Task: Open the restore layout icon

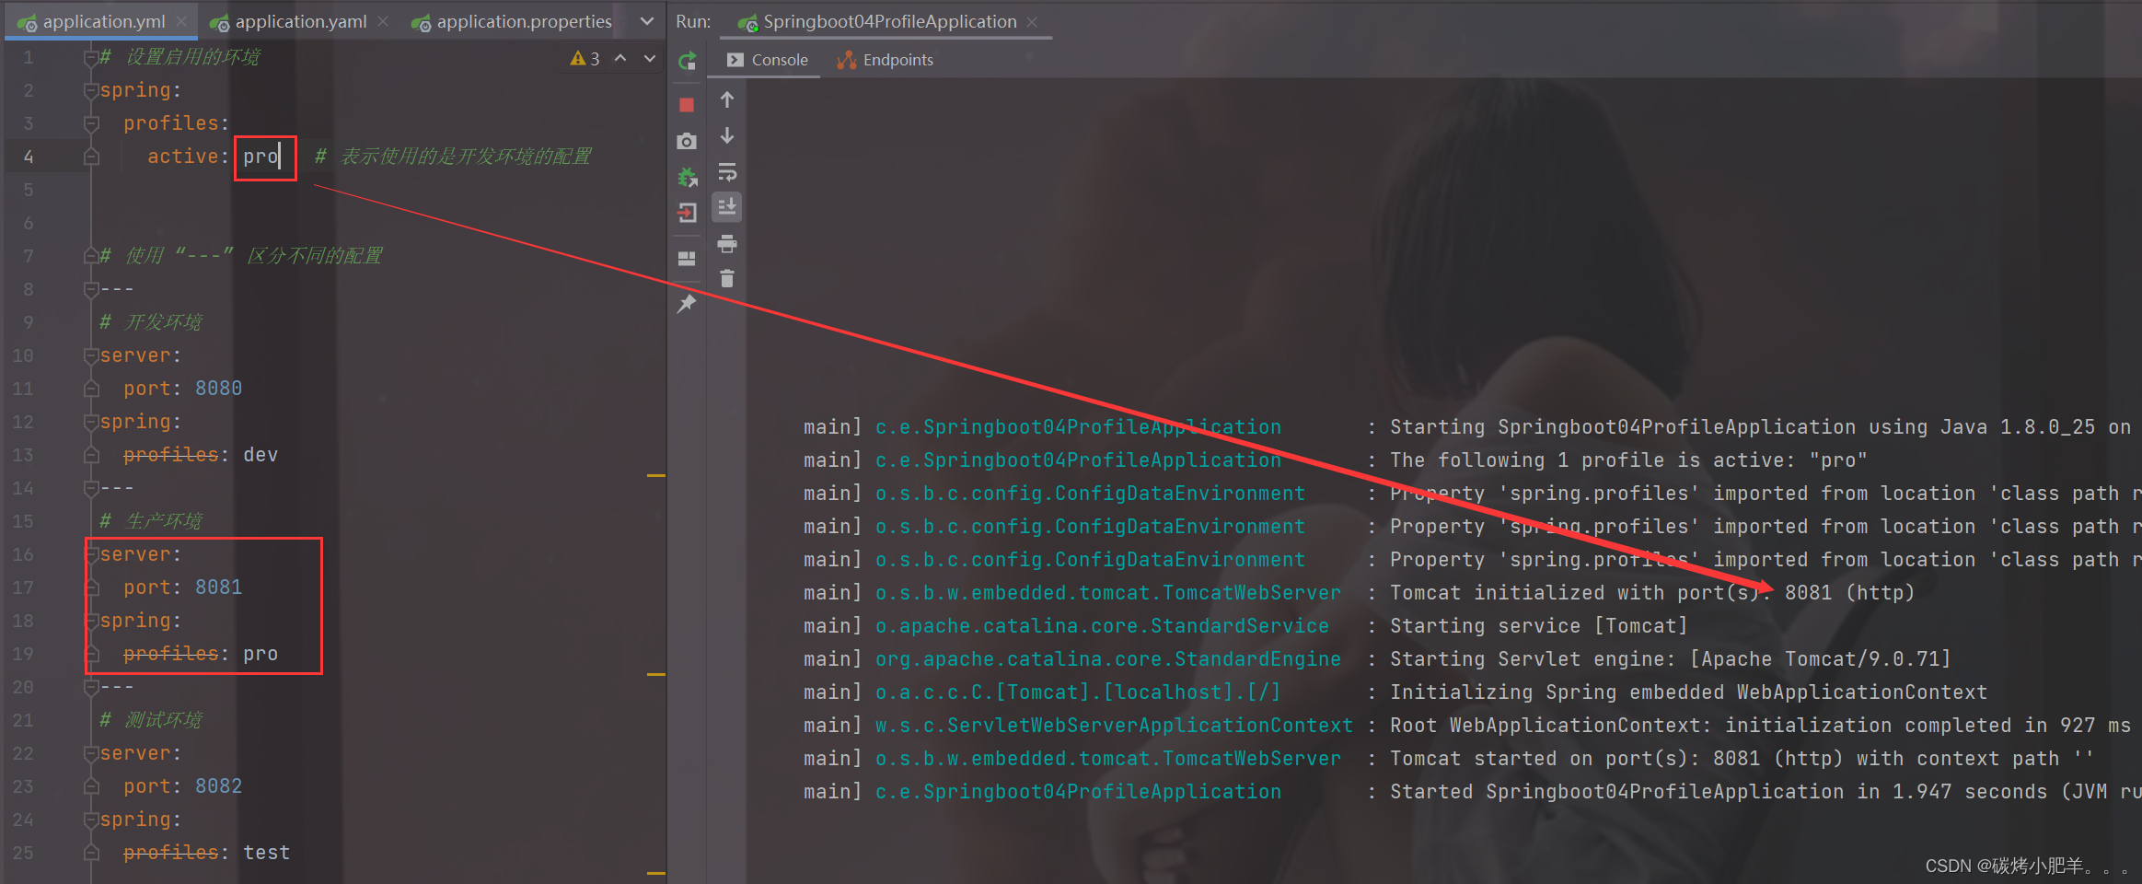Action: [687, 259]
